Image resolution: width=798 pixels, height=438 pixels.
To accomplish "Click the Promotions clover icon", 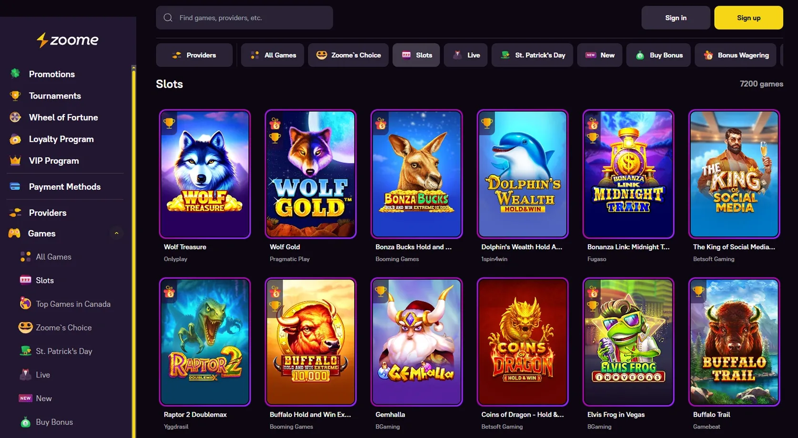I will pyautogui.click(x=16, y=74).
